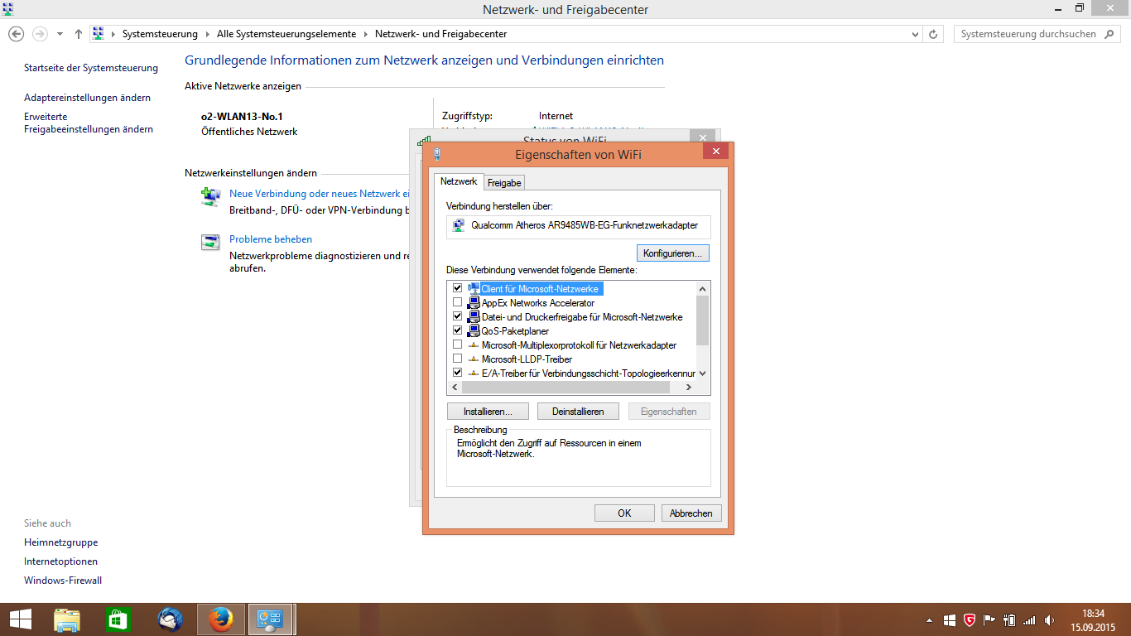1131x636 pixels.
Task: Click the Client für Microsoft-Netzwerke item icon
Action: 474,289
